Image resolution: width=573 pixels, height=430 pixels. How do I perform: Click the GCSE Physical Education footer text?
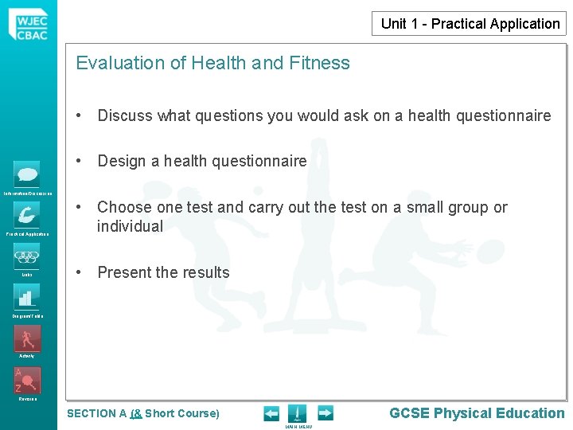477,413
